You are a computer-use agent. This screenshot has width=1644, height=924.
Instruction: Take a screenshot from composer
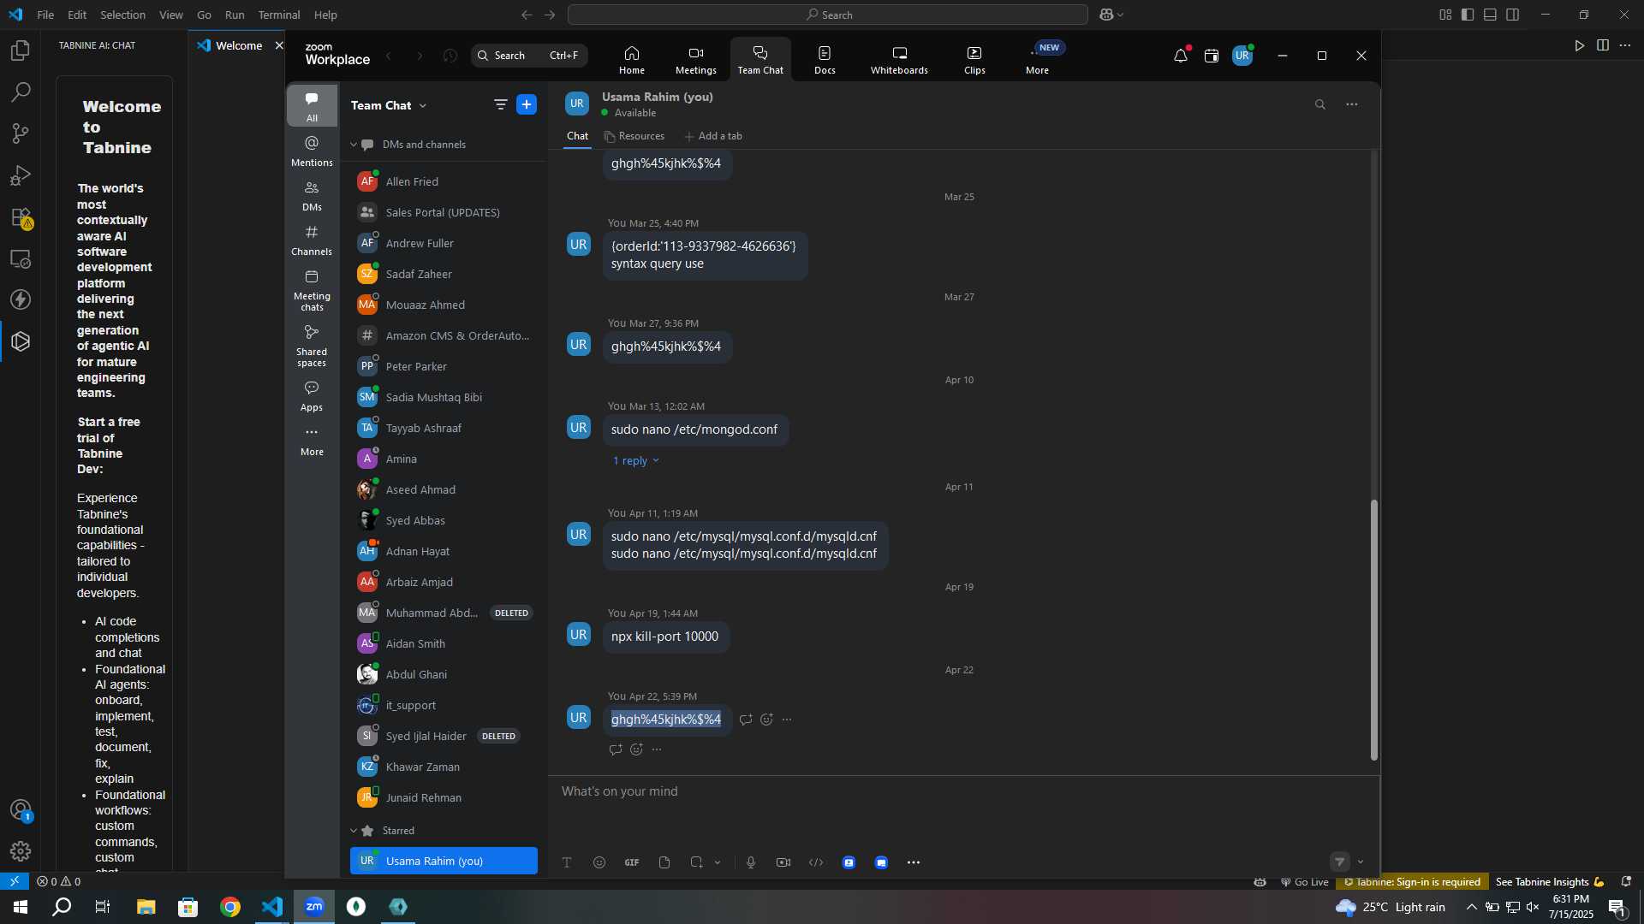point(696,862)
